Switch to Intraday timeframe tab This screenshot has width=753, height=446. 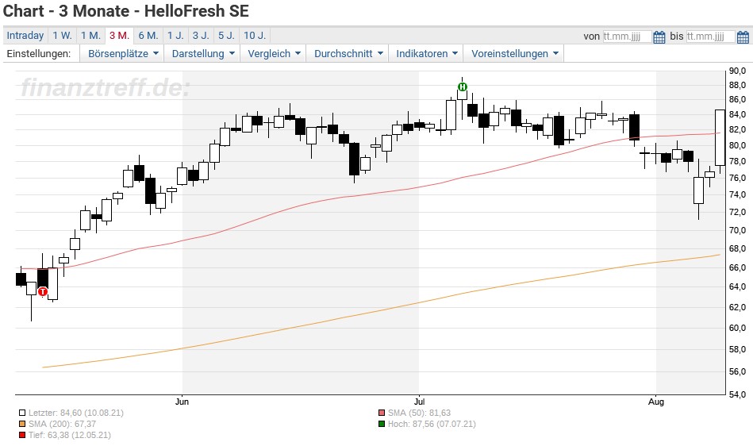25,36
